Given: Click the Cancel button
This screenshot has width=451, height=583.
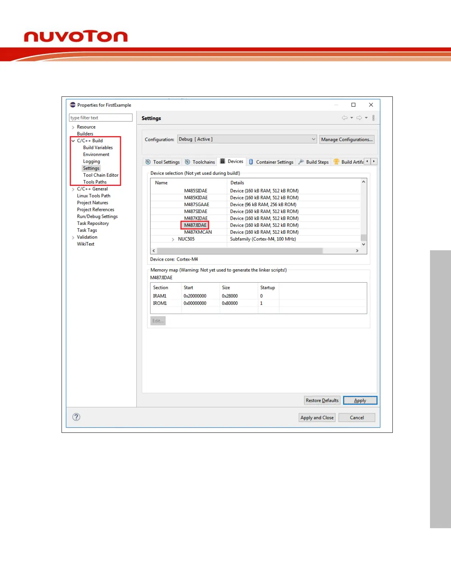Looking at the screenshot, I should point(357,418).
